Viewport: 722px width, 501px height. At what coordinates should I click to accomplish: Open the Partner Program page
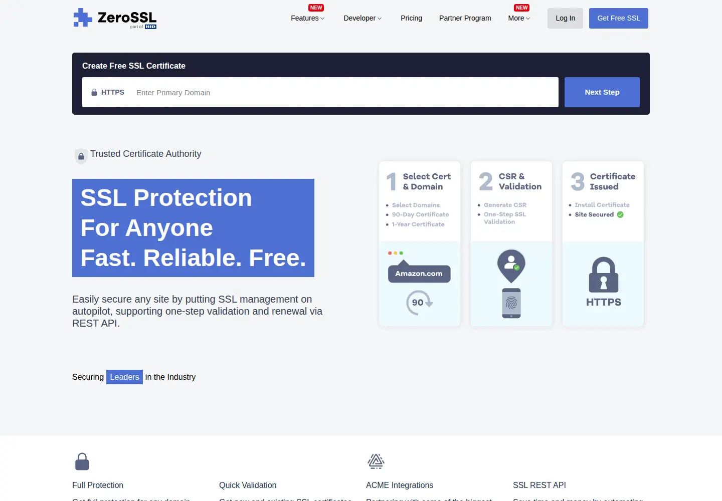tap(465, 18)
